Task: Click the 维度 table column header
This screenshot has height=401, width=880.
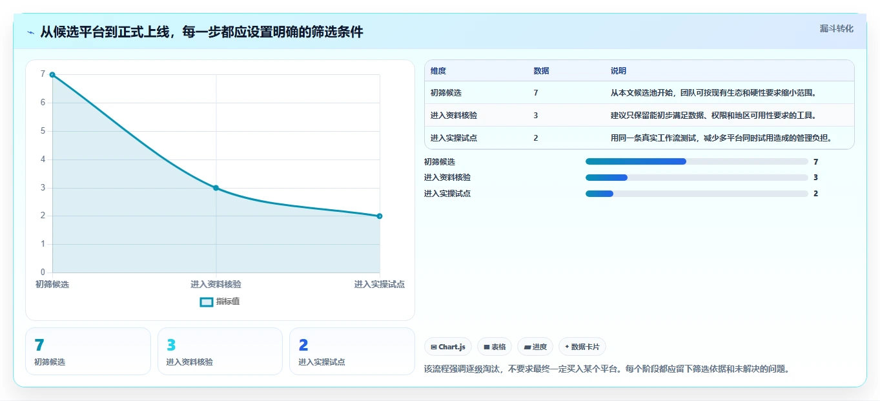Action: point(438,71)
